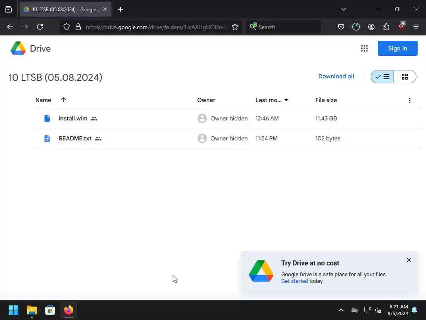
Task: Close the 10 LTSB Google Drive tab
Action: pyautogui.click(x=105, y=9)
